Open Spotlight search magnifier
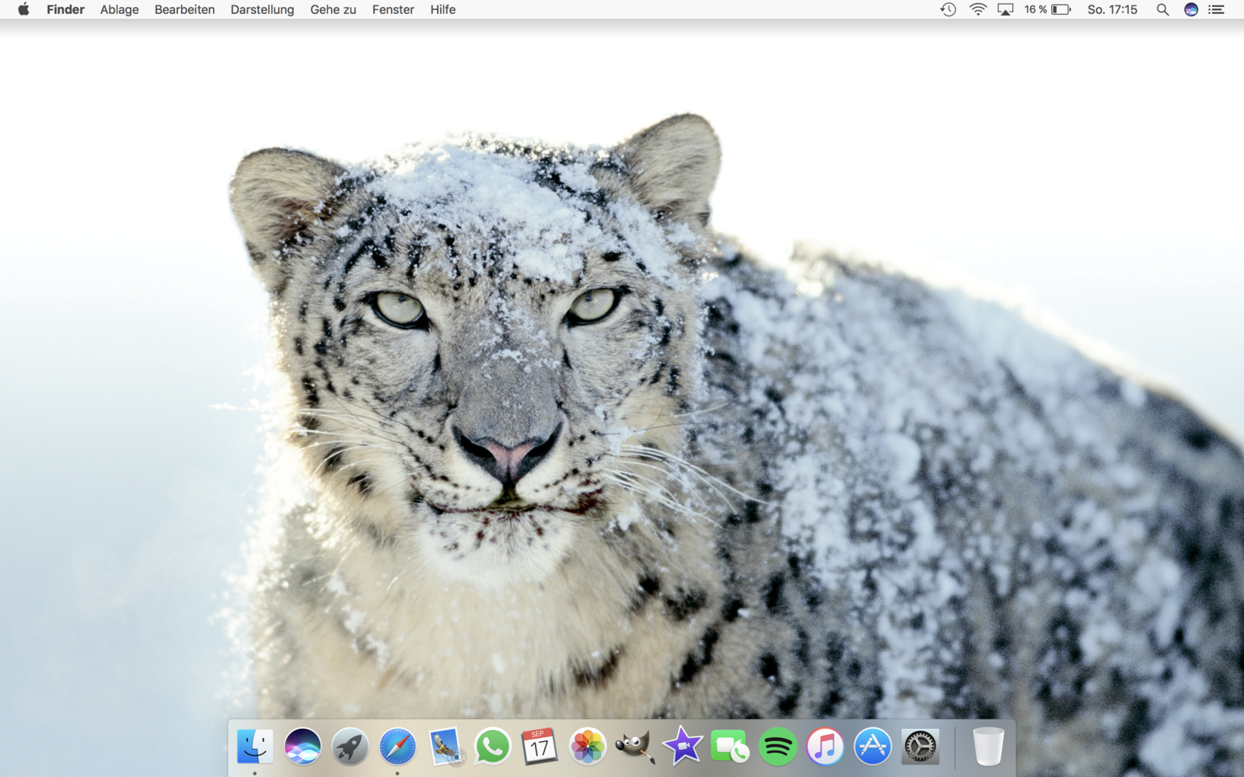This screenshot has height=777, width=1244. (1162, 9)
